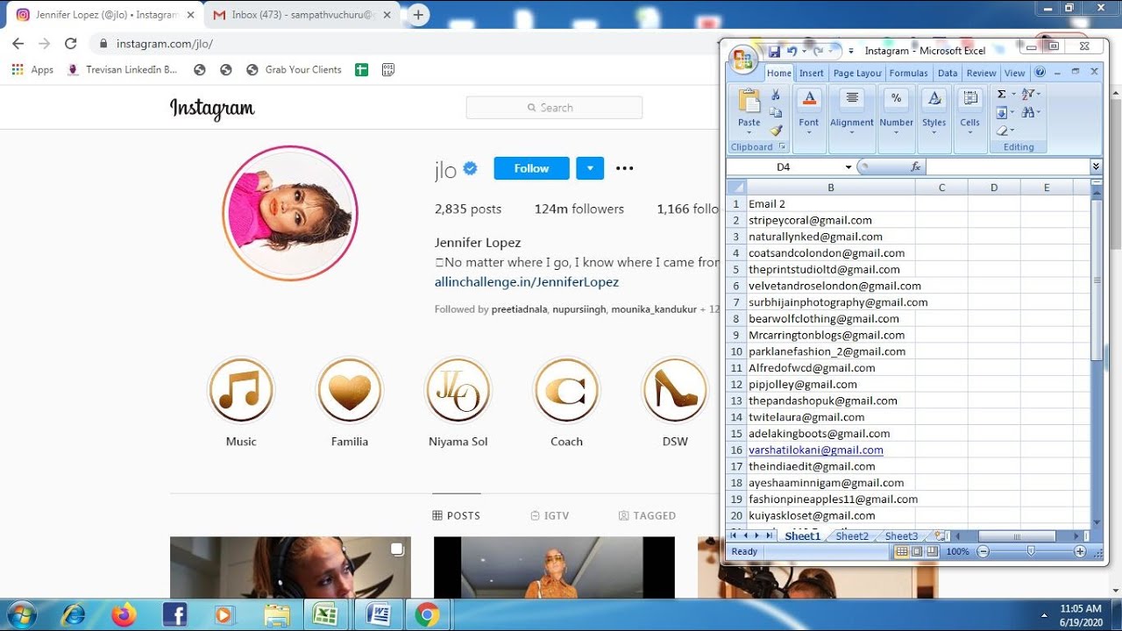Zoom in with the plus button
Viewport: 1122px width, 631px height.
1080,551
